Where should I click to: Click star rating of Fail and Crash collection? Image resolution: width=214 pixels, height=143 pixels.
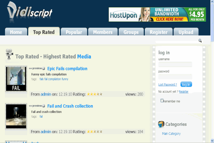[95, 132]
